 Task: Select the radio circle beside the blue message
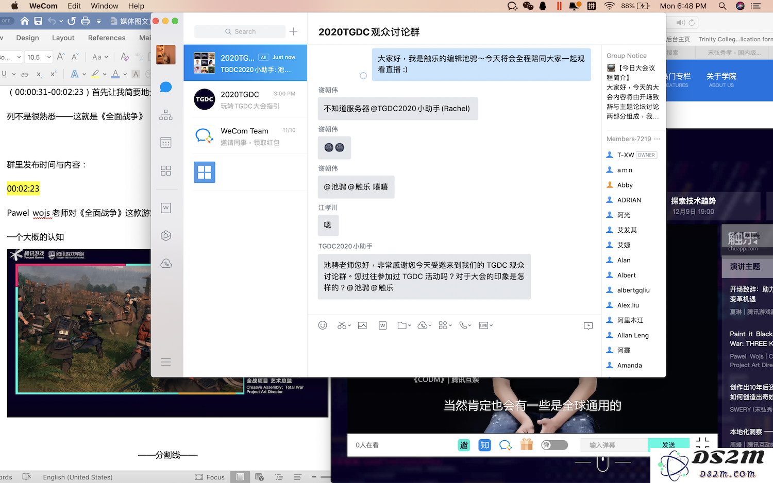(x=363, y=76)
